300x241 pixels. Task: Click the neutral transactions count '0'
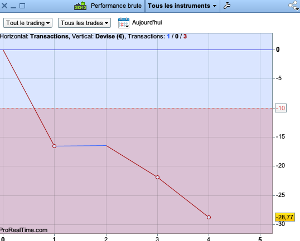[x=177, y=36]
